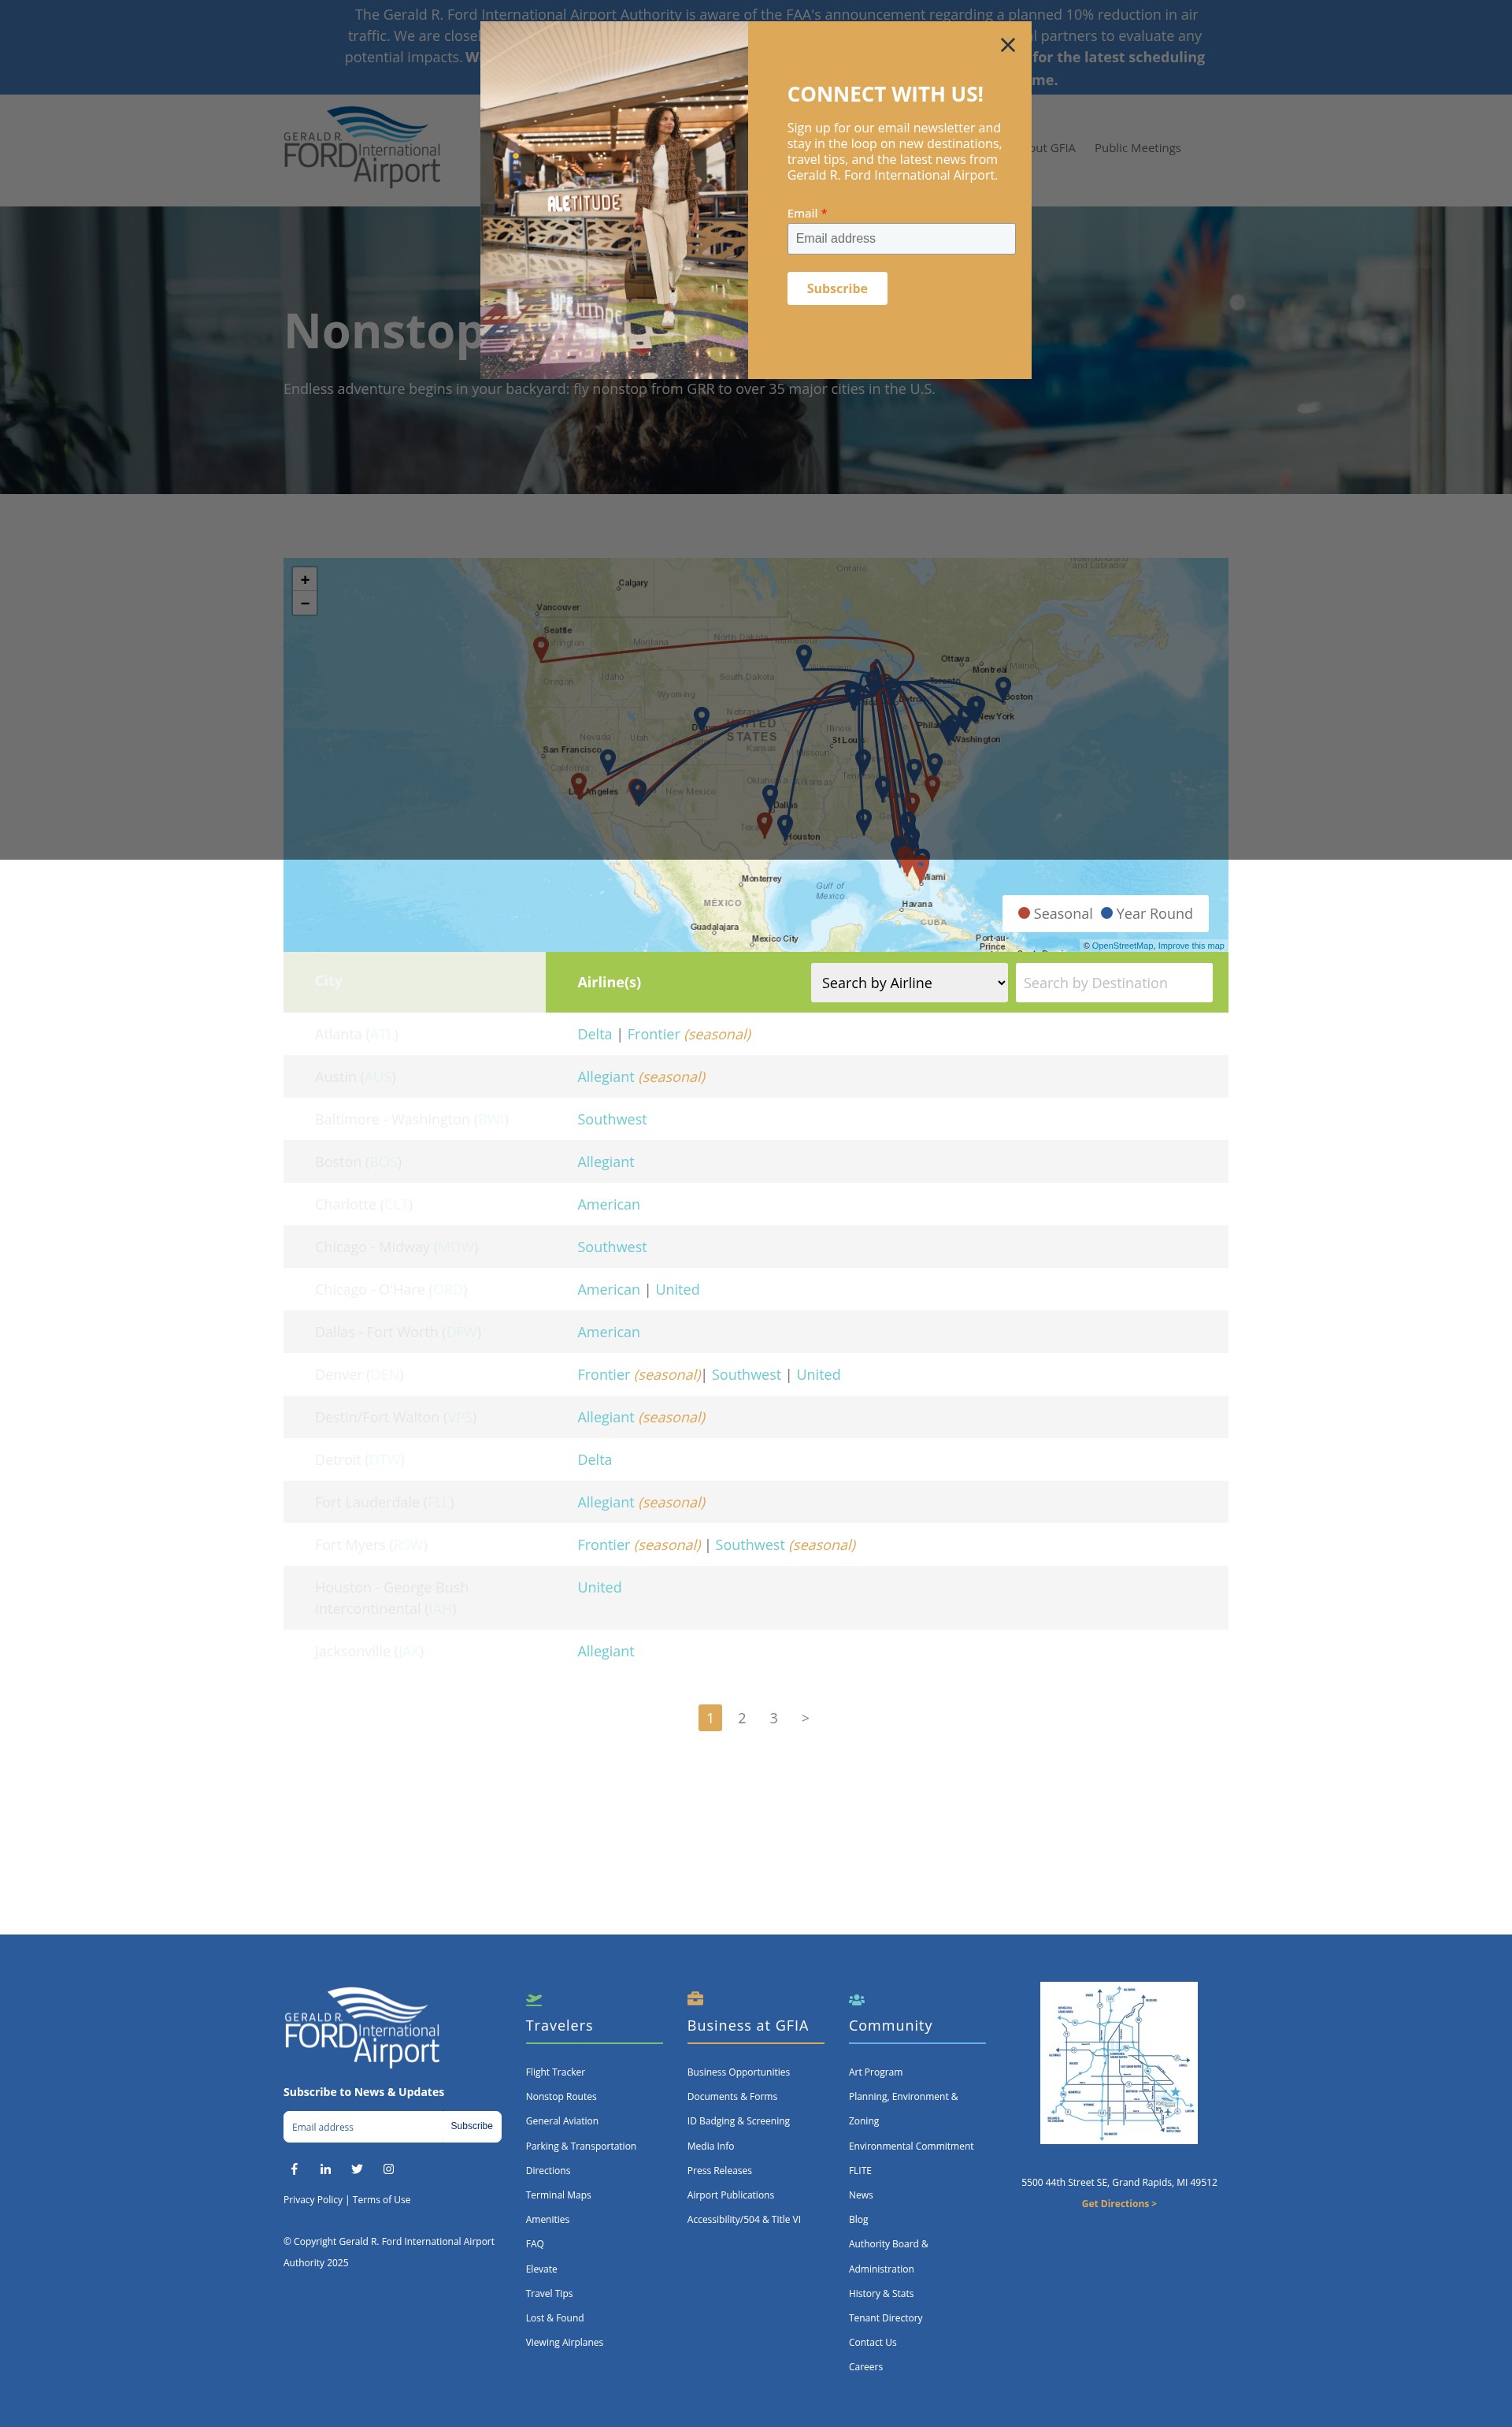Click the footer newsletter email field
1512x2427 pixels.
362,2126
